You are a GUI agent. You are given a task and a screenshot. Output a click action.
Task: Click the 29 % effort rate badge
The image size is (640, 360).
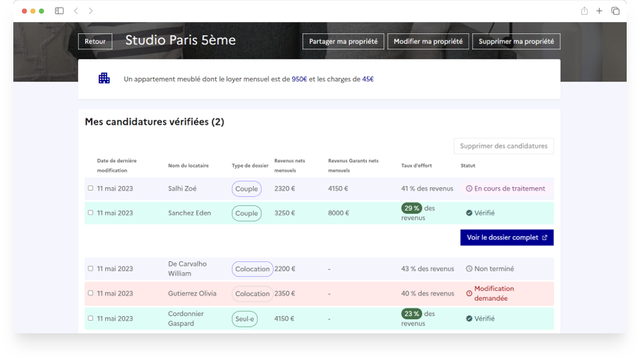tap(412, 208)
